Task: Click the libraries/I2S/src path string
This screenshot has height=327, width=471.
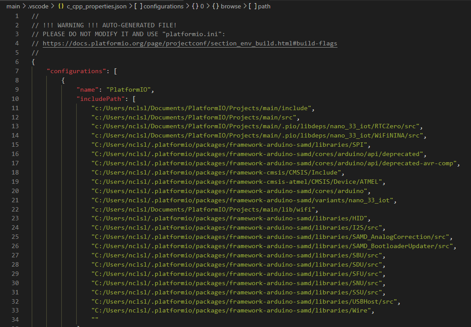Action: [x=237, y=228]
